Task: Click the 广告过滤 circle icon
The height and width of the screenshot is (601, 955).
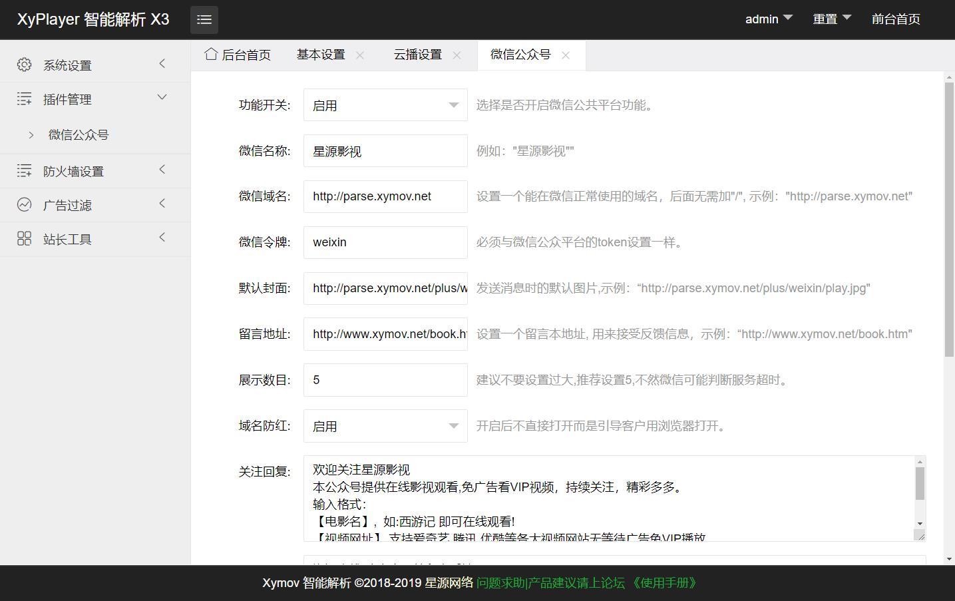Action: (x=24, y=204)
